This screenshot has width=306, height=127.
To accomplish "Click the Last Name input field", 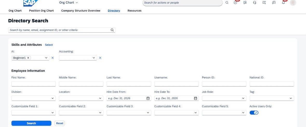I will point(129,84).
